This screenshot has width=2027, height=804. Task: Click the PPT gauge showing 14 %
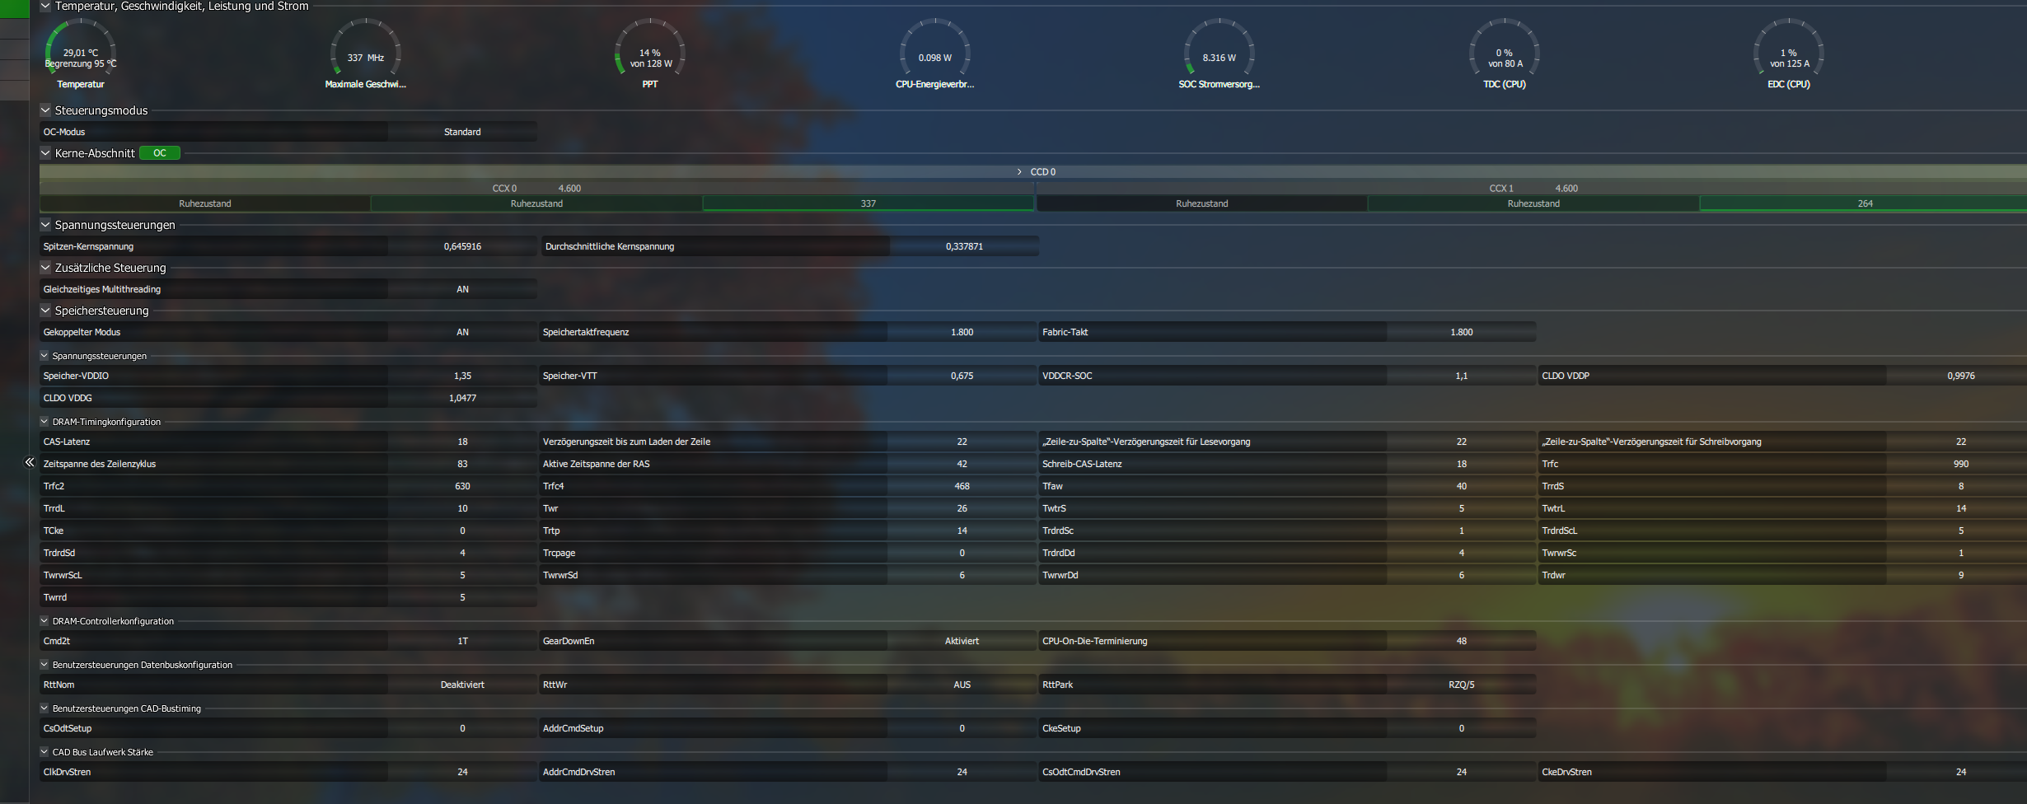click(x=648, y=51)
